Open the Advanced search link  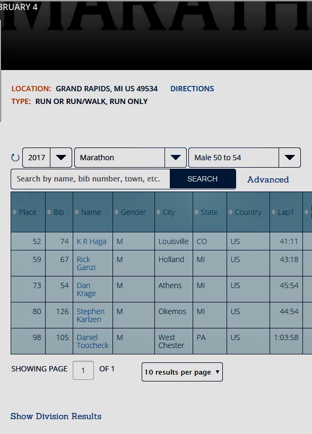[268, 180]
